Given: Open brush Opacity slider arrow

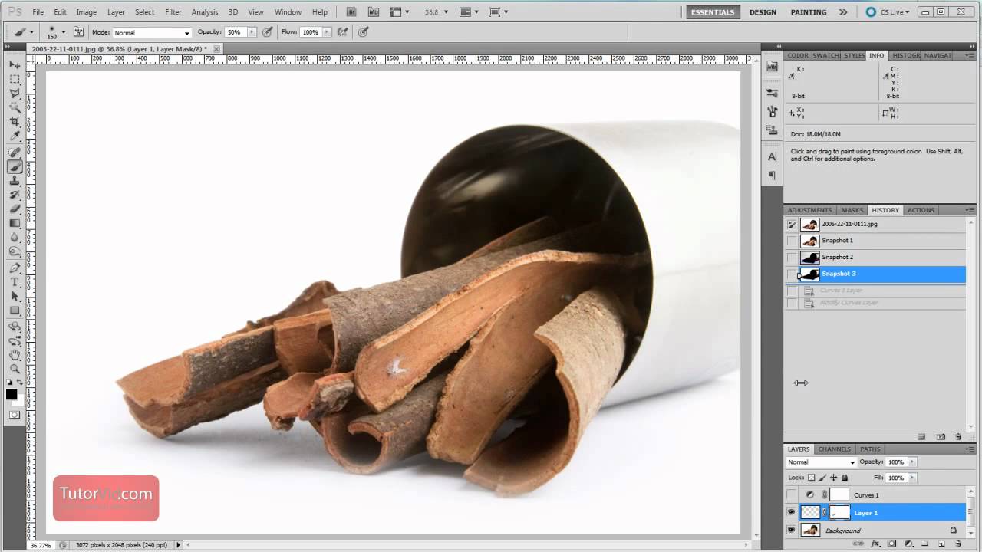Looking at the screenshot, I should [252, 32].
